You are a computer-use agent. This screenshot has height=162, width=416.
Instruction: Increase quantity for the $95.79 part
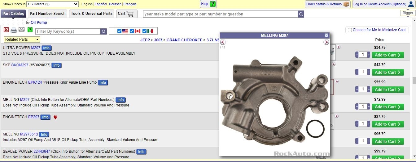(x=369, y=141)
